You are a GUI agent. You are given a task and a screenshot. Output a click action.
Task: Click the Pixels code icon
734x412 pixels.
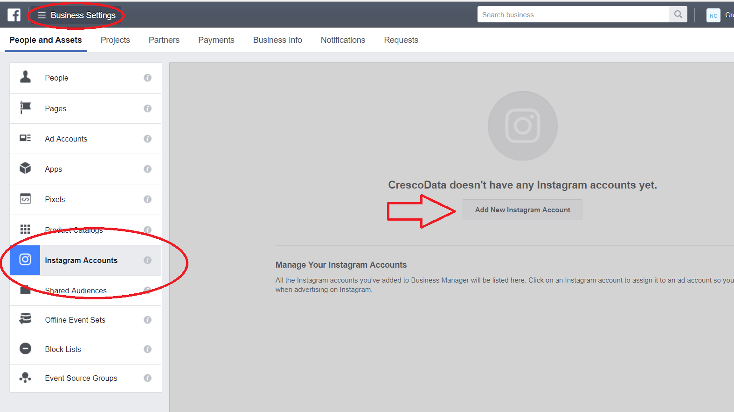point(25,199)
